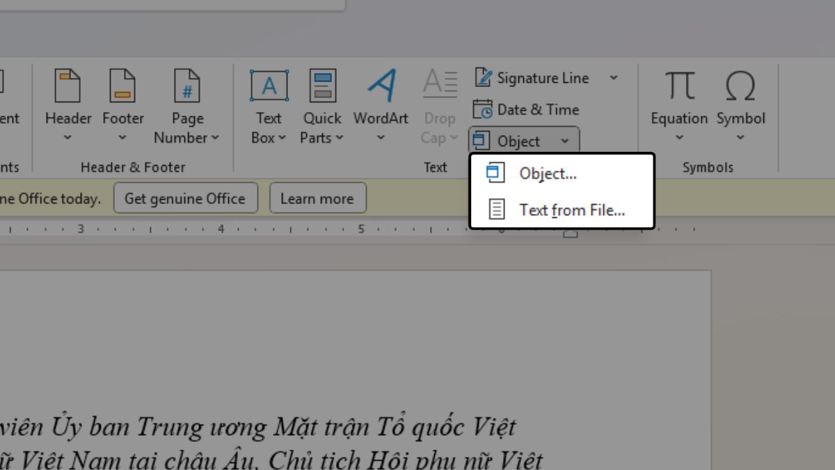Expand the Footer dropdown arrow
The height and width of the screenshot is (470, 835).
tap(122, 138)
